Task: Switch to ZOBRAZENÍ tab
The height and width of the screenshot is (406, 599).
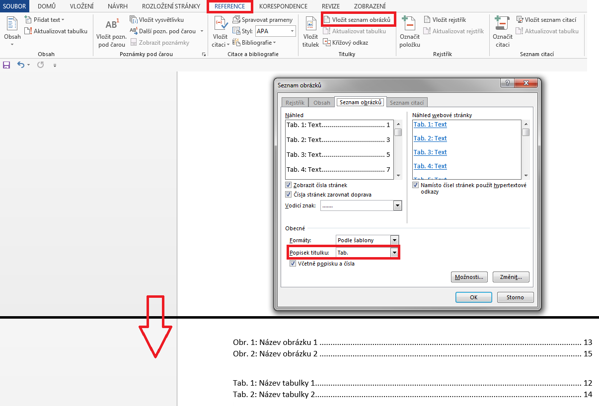Action: (x=370, y=6)
